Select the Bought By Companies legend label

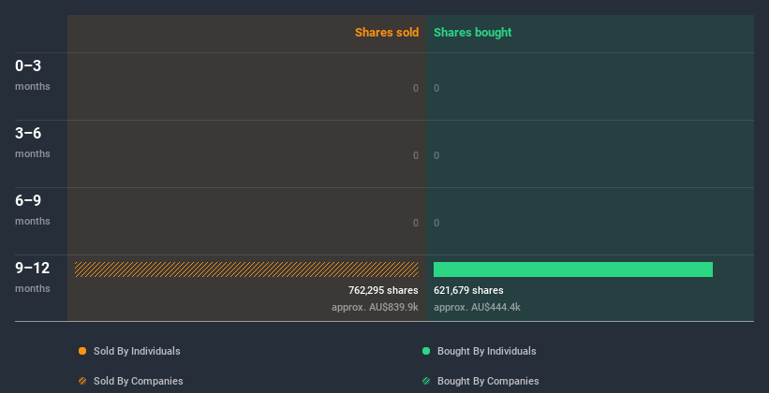(x=488, y=381)
